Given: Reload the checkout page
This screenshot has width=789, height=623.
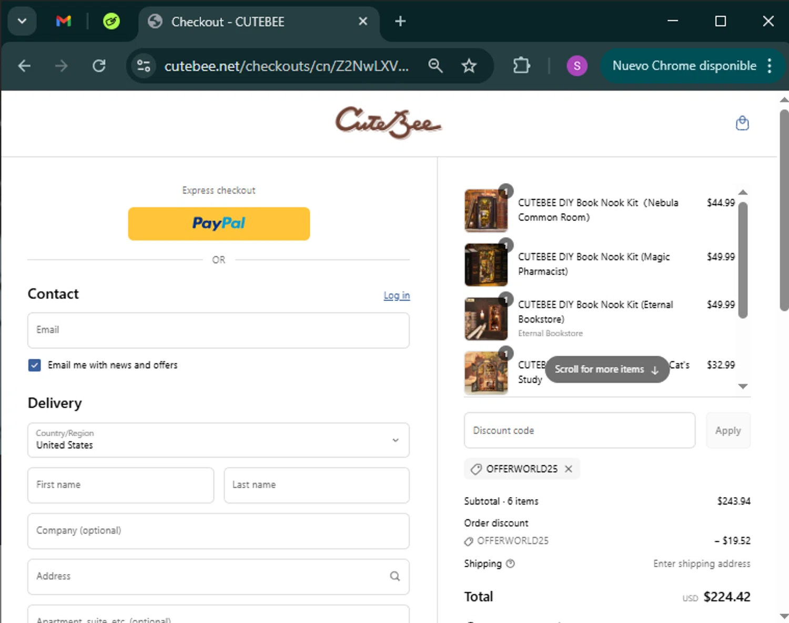Looking at the screenshot, I should click(x=99, y=66).
